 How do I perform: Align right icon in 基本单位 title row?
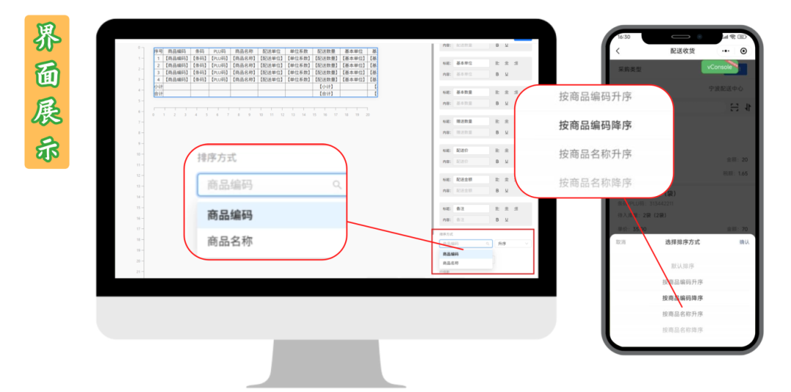[x=516, y=63]
